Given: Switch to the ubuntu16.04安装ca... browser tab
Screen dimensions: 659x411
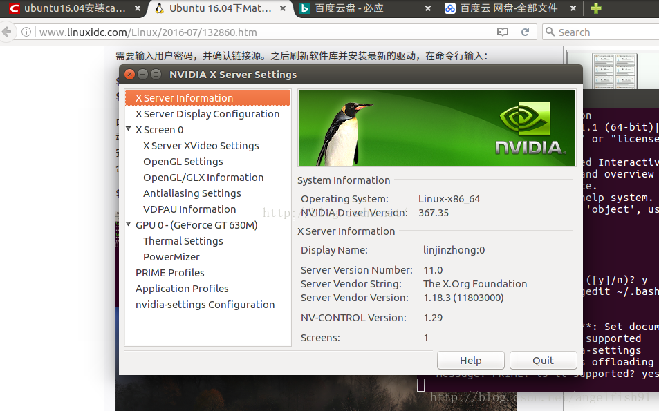Looking at the screenshot, I should point(75,8).
